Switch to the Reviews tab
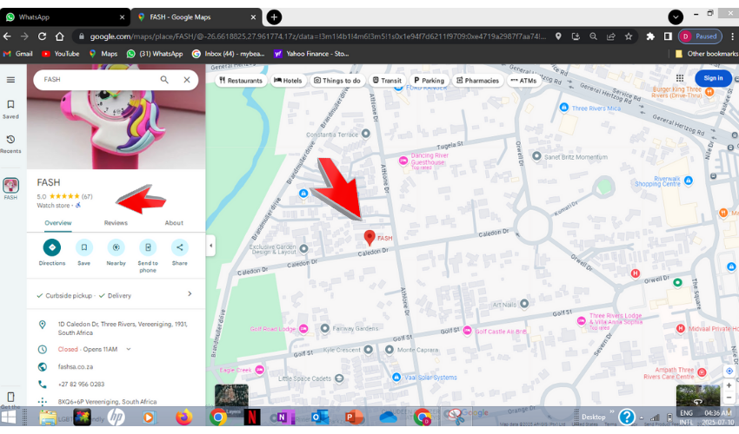 pyautogui.click(x=116, y=223)
